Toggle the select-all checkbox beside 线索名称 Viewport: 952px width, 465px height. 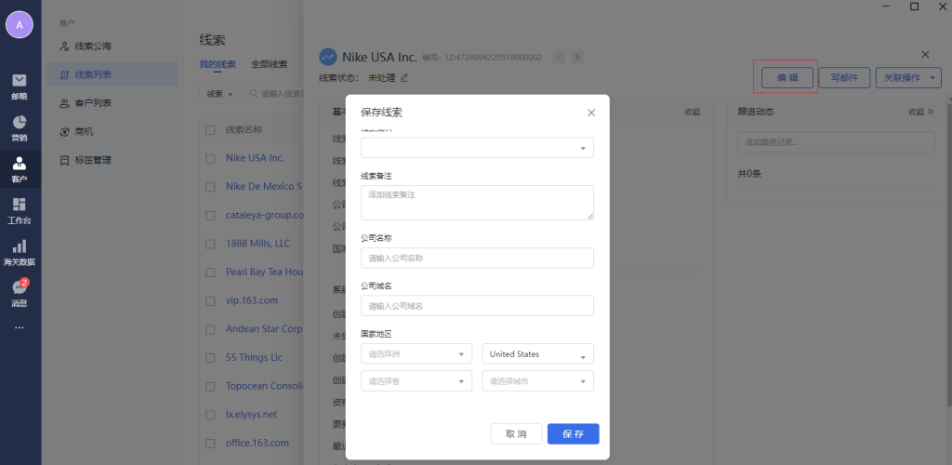[210, 130]
